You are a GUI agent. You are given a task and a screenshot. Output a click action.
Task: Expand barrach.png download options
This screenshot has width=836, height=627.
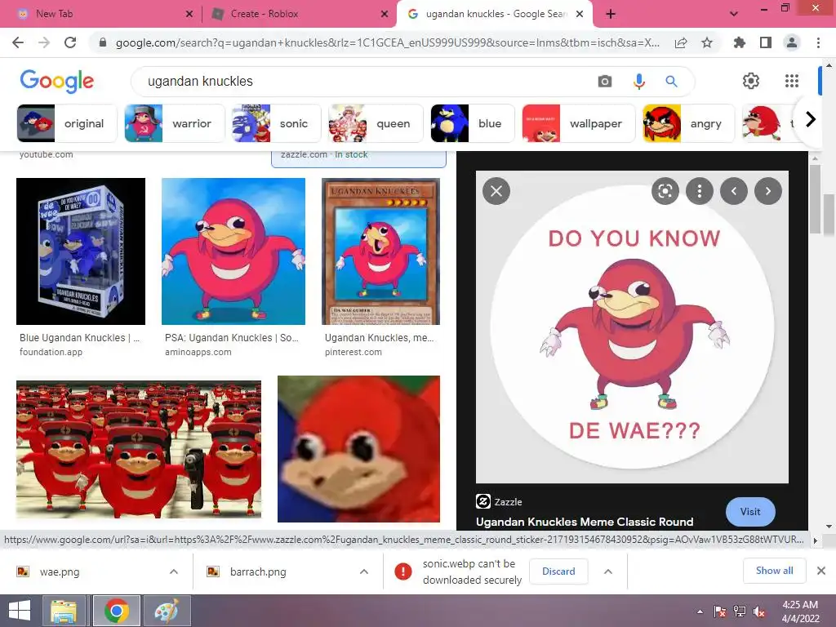pyautogui.click(x=364, y=571)
